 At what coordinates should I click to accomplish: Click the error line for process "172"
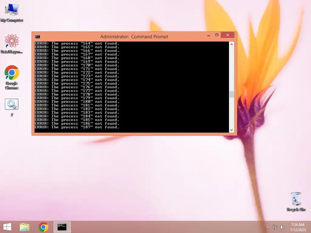[x=77, y=73]
